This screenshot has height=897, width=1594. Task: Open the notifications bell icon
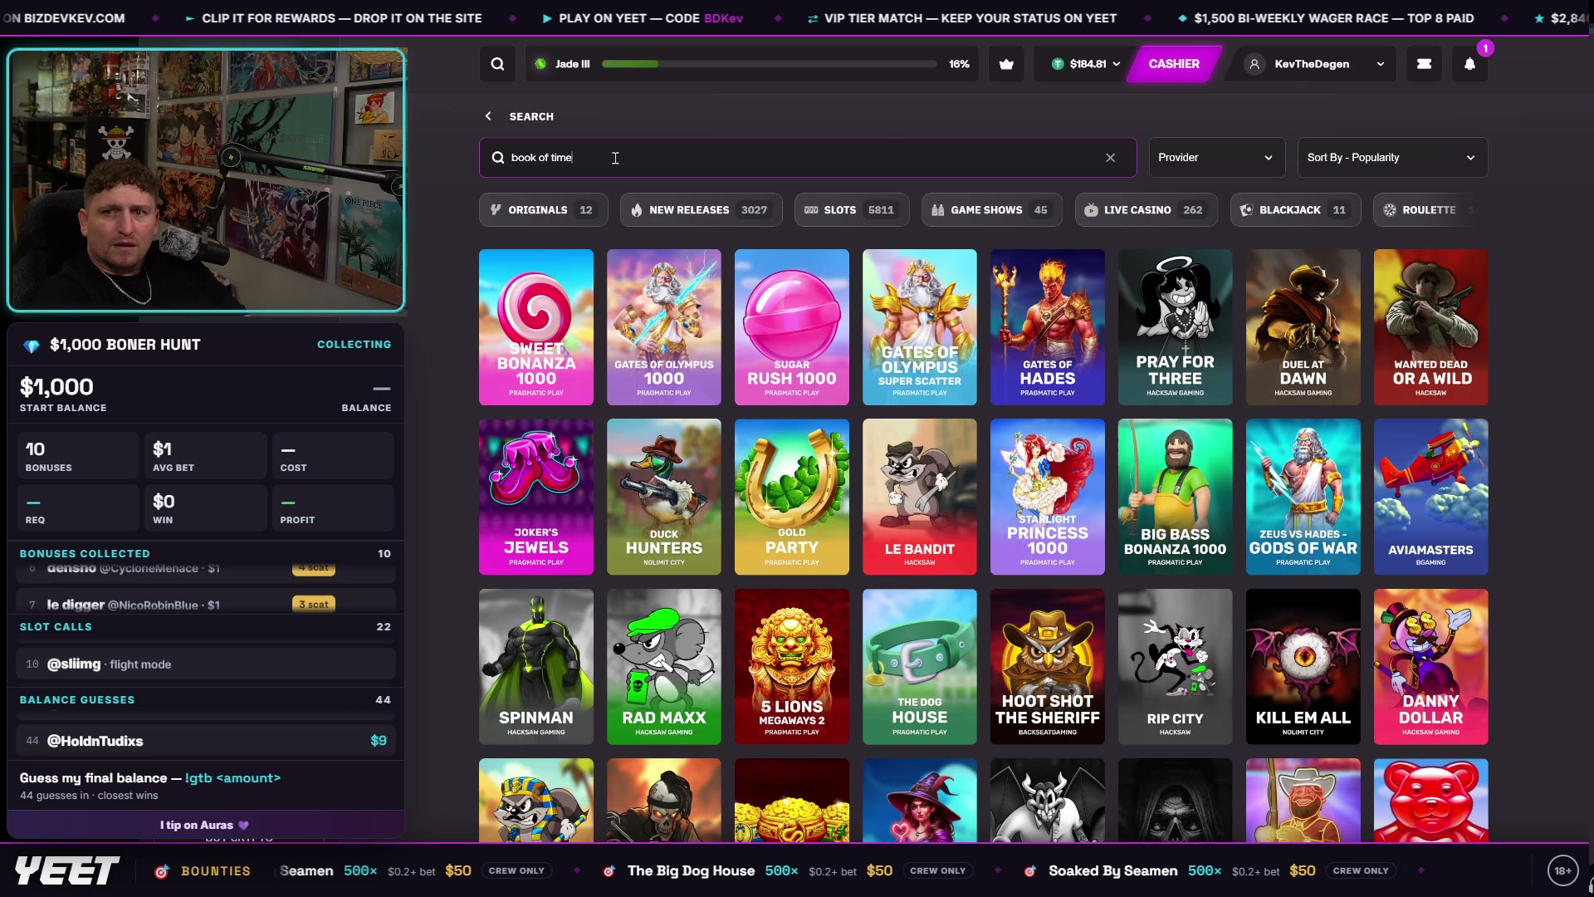[x=1469, y=64]
